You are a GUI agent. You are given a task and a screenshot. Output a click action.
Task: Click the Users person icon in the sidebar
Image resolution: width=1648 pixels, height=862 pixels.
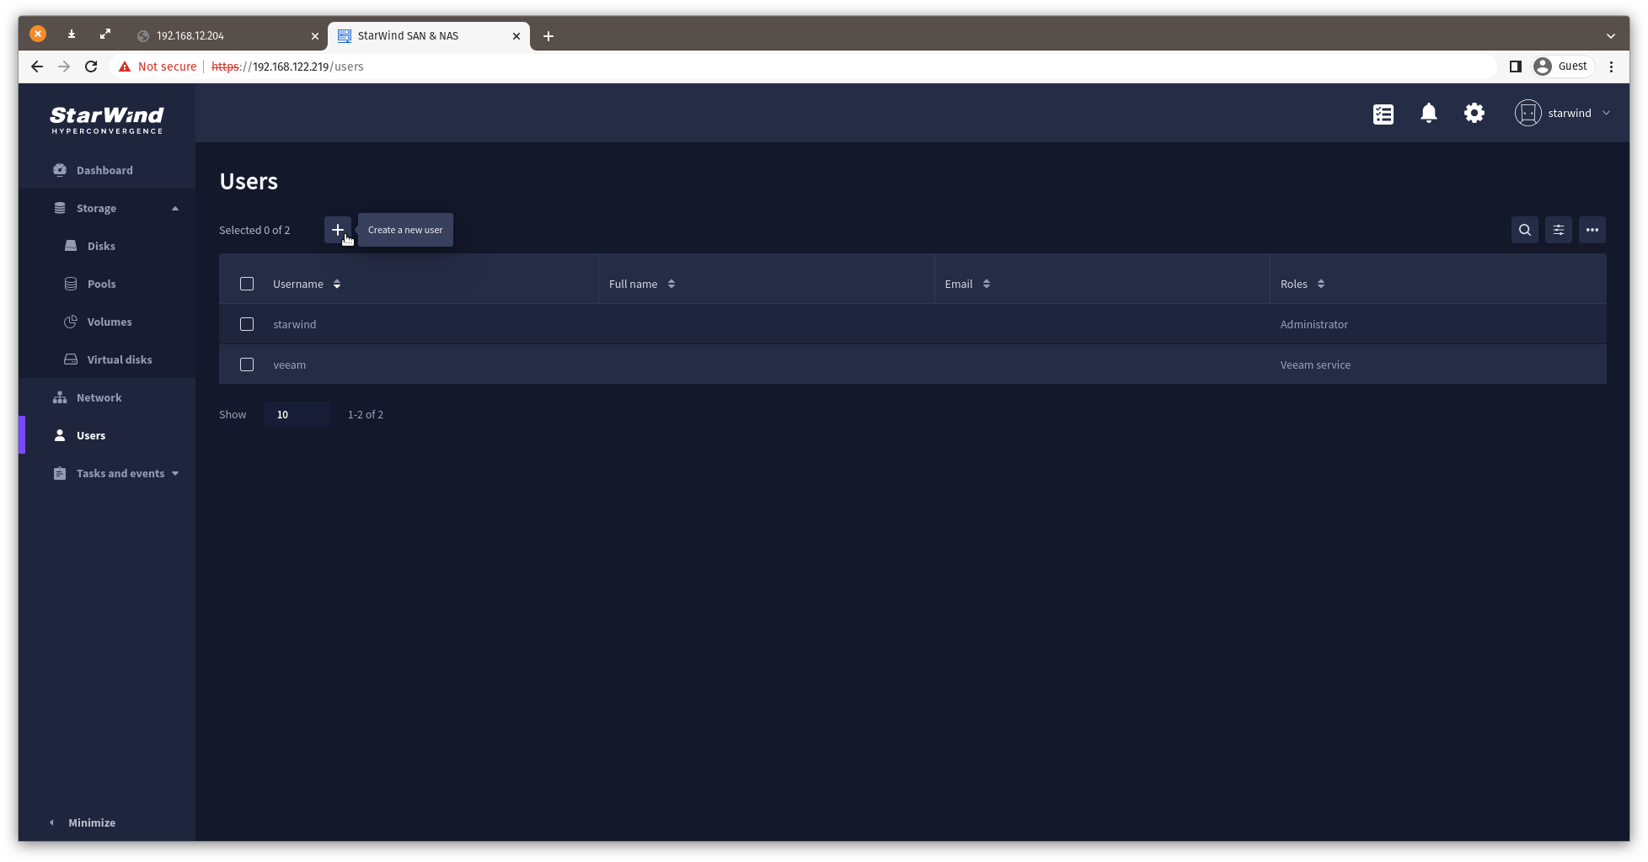pos(60,435)
